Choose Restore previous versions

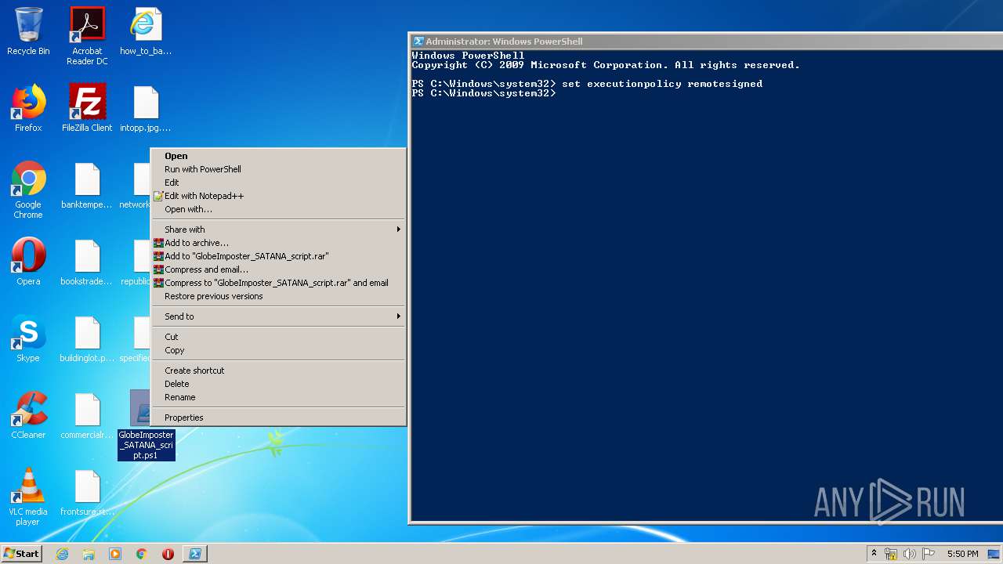click(x=278, y=296)
